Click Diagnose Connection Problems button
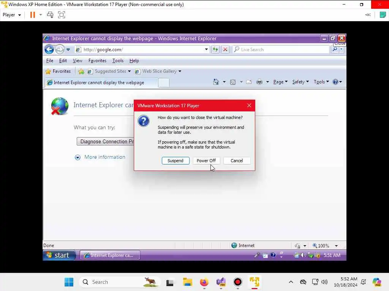This screenshot has width=389, height=291. pyautogui.click(x=106, y=142)
